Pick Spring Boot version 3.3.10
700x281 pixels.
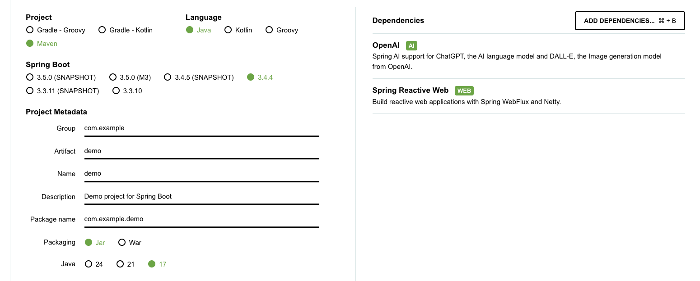[116, 91]
